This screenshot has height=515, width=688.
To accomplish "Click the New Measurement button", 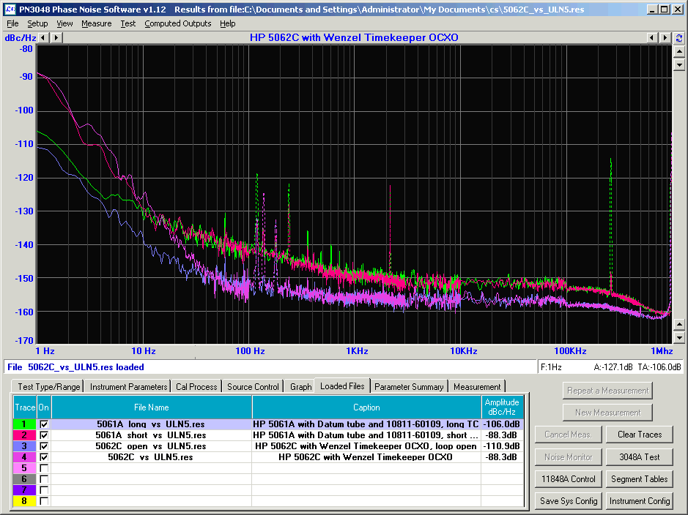I will point(607,412).
